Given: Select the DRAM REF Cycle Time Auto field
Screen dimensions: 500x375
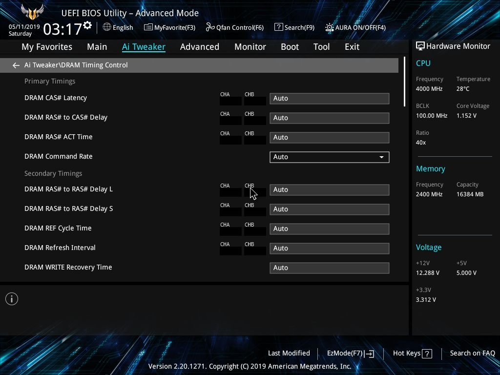Looking at the screenshot, I should [x=330, y=229].
